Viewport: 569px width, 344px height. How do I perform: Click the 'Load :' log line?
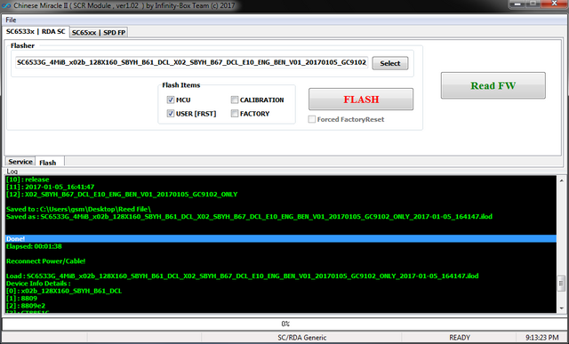coord(242,276)
